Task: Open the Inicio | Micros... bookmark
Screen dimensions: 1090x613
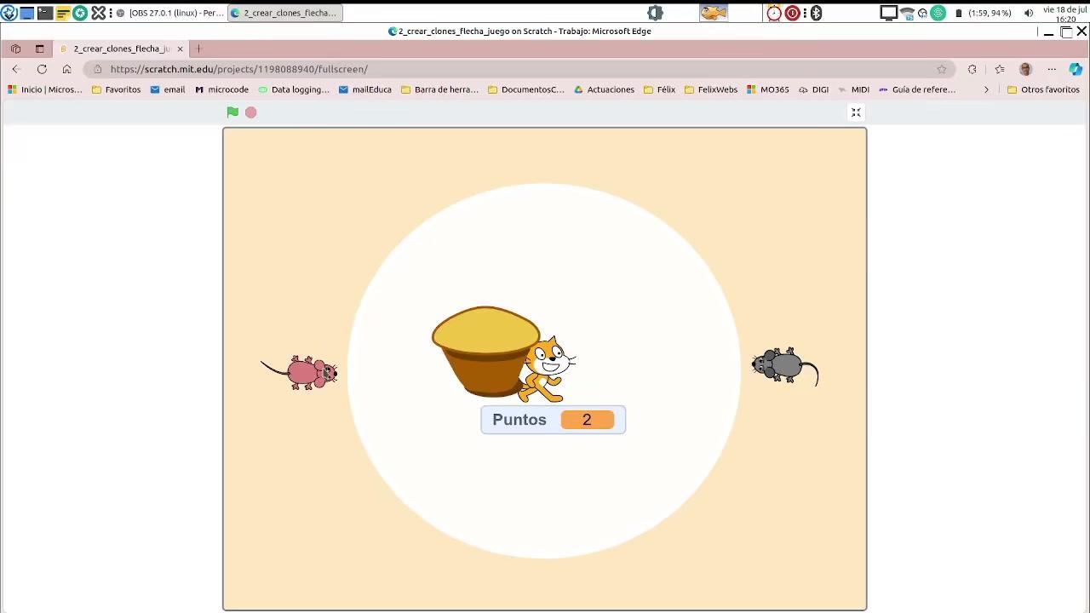Action: tap(45, 89)
